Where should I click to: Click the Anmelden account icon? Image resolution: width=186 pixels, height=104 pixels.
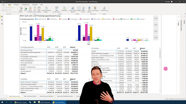(172, 2)
